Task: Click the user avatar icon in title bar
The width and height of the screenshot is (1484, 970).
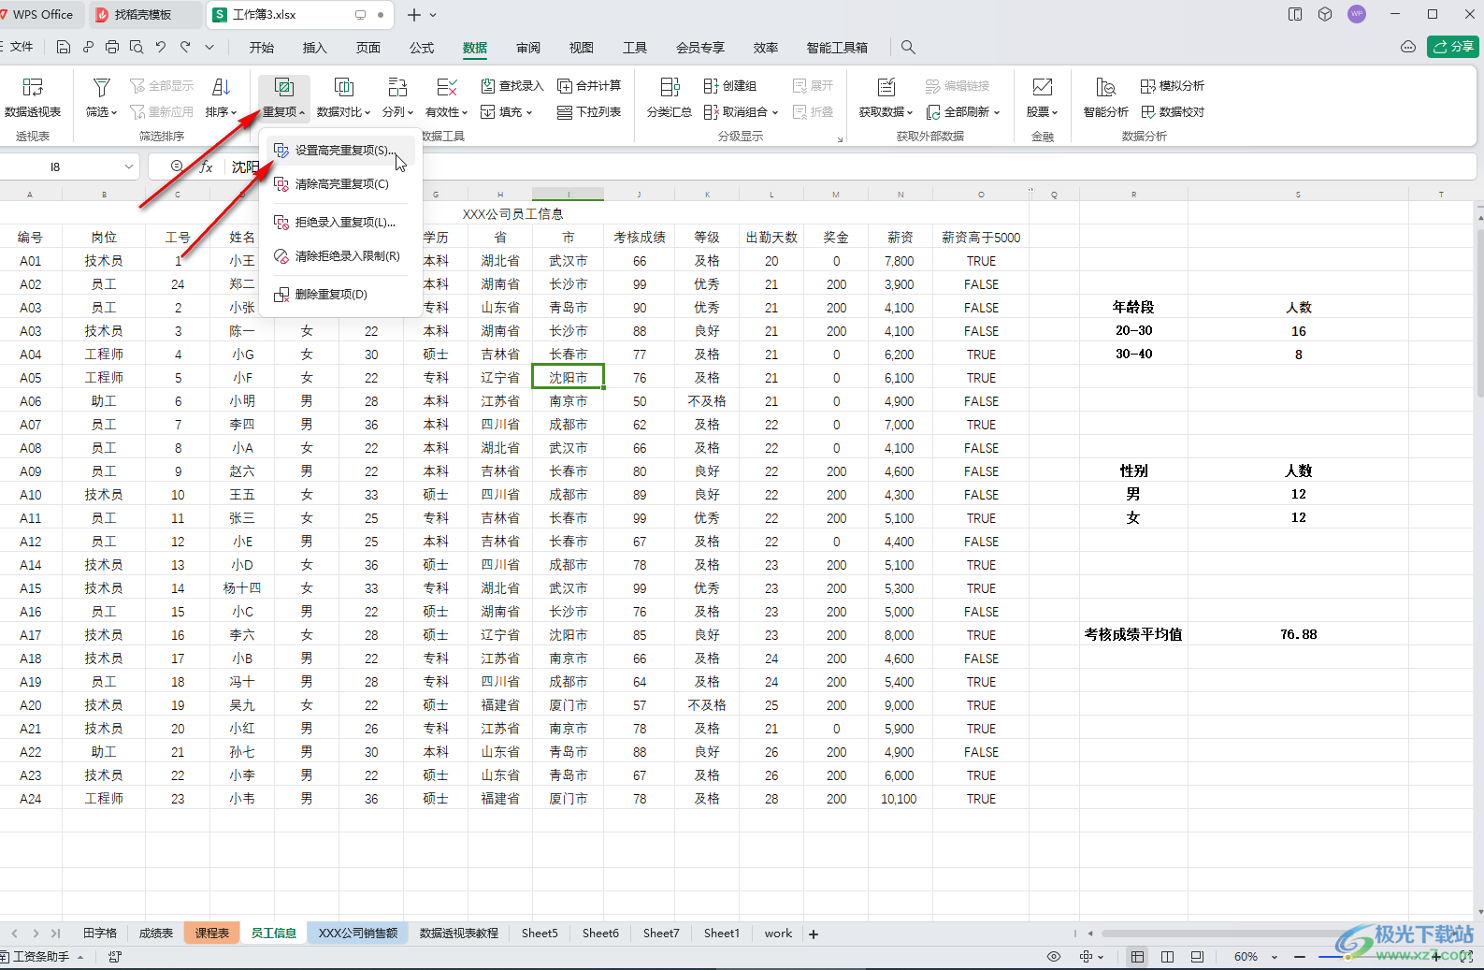Action: [1357, 14]
